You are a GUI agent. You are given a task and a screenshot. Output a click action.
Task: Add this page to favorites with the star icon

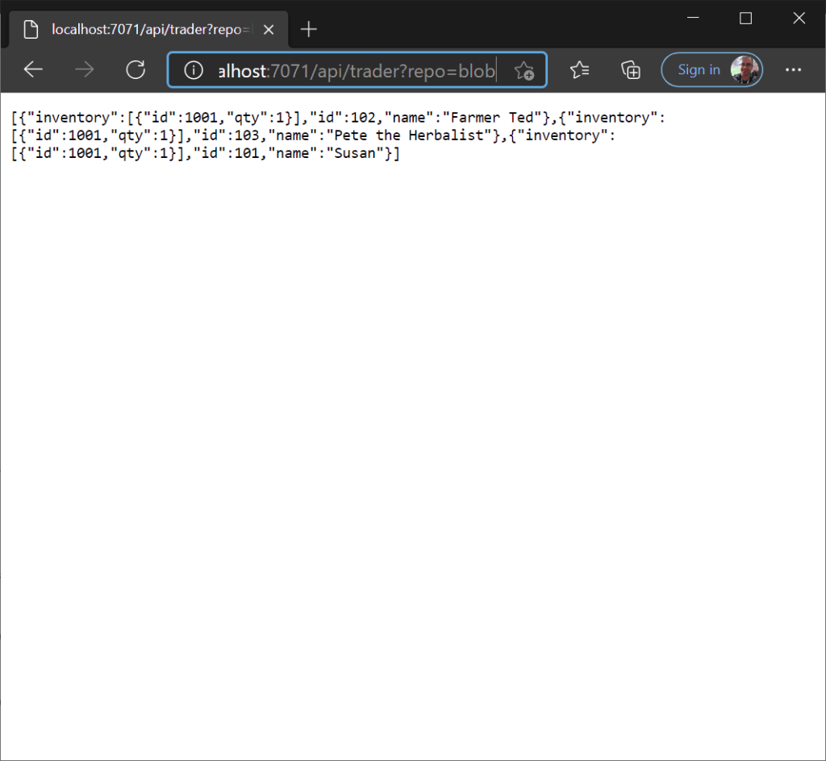coord(524,70)
